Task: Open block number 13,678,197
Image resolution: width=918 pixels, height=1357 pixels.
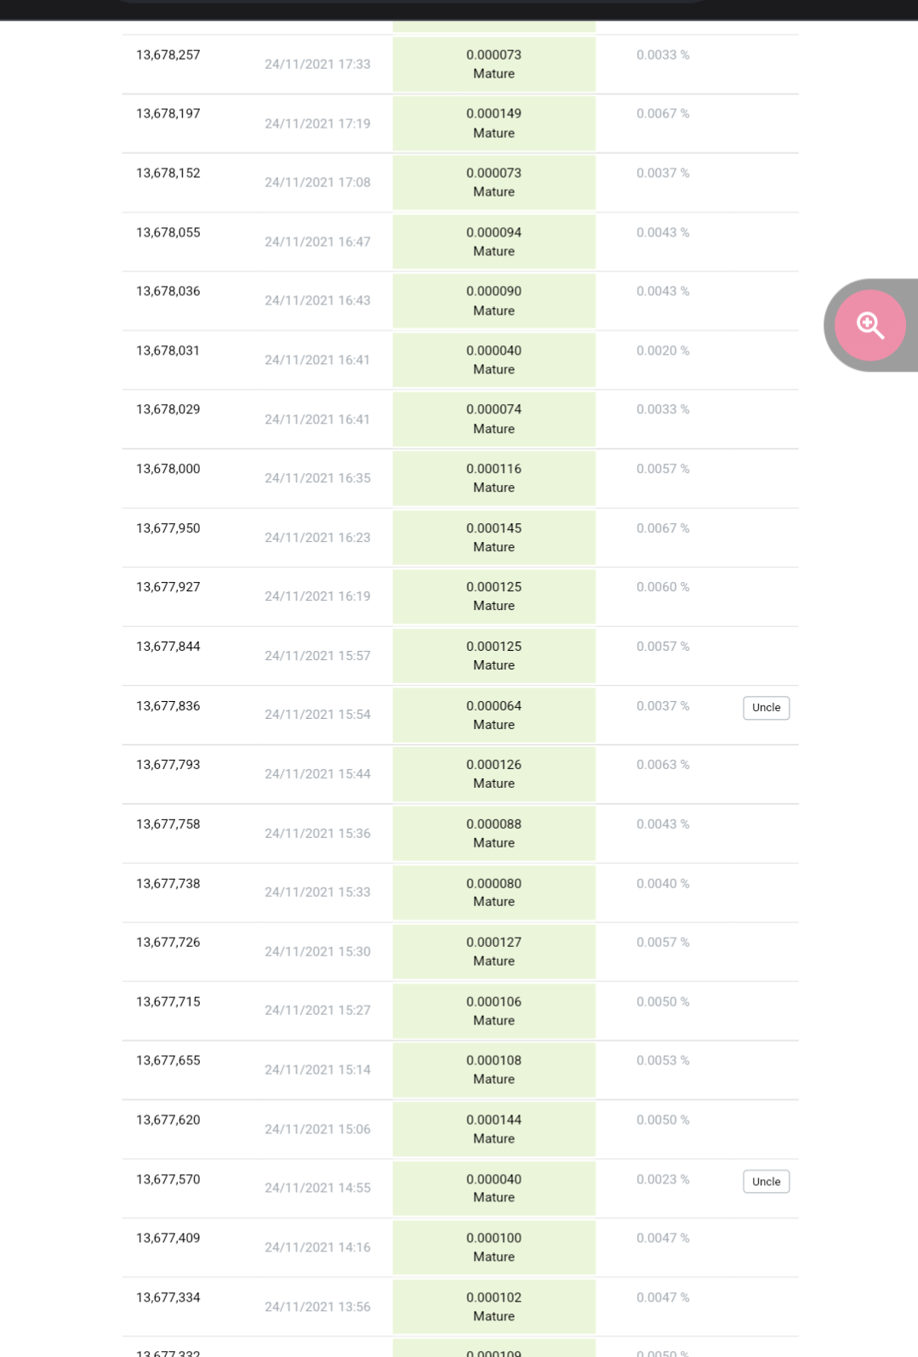Action: click(168, 113)
